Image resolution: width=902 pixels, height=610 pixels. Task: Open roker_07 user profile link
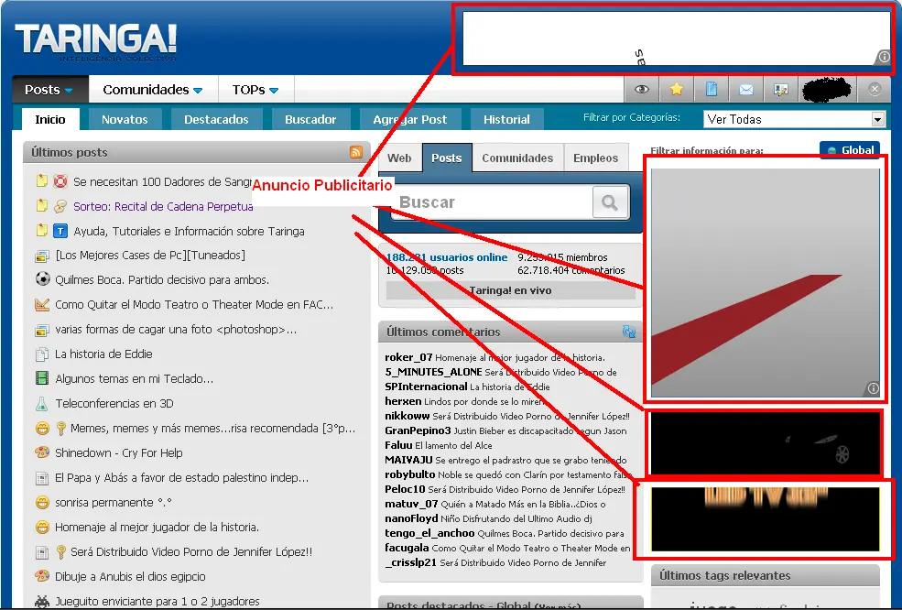(x=408, y=357)
